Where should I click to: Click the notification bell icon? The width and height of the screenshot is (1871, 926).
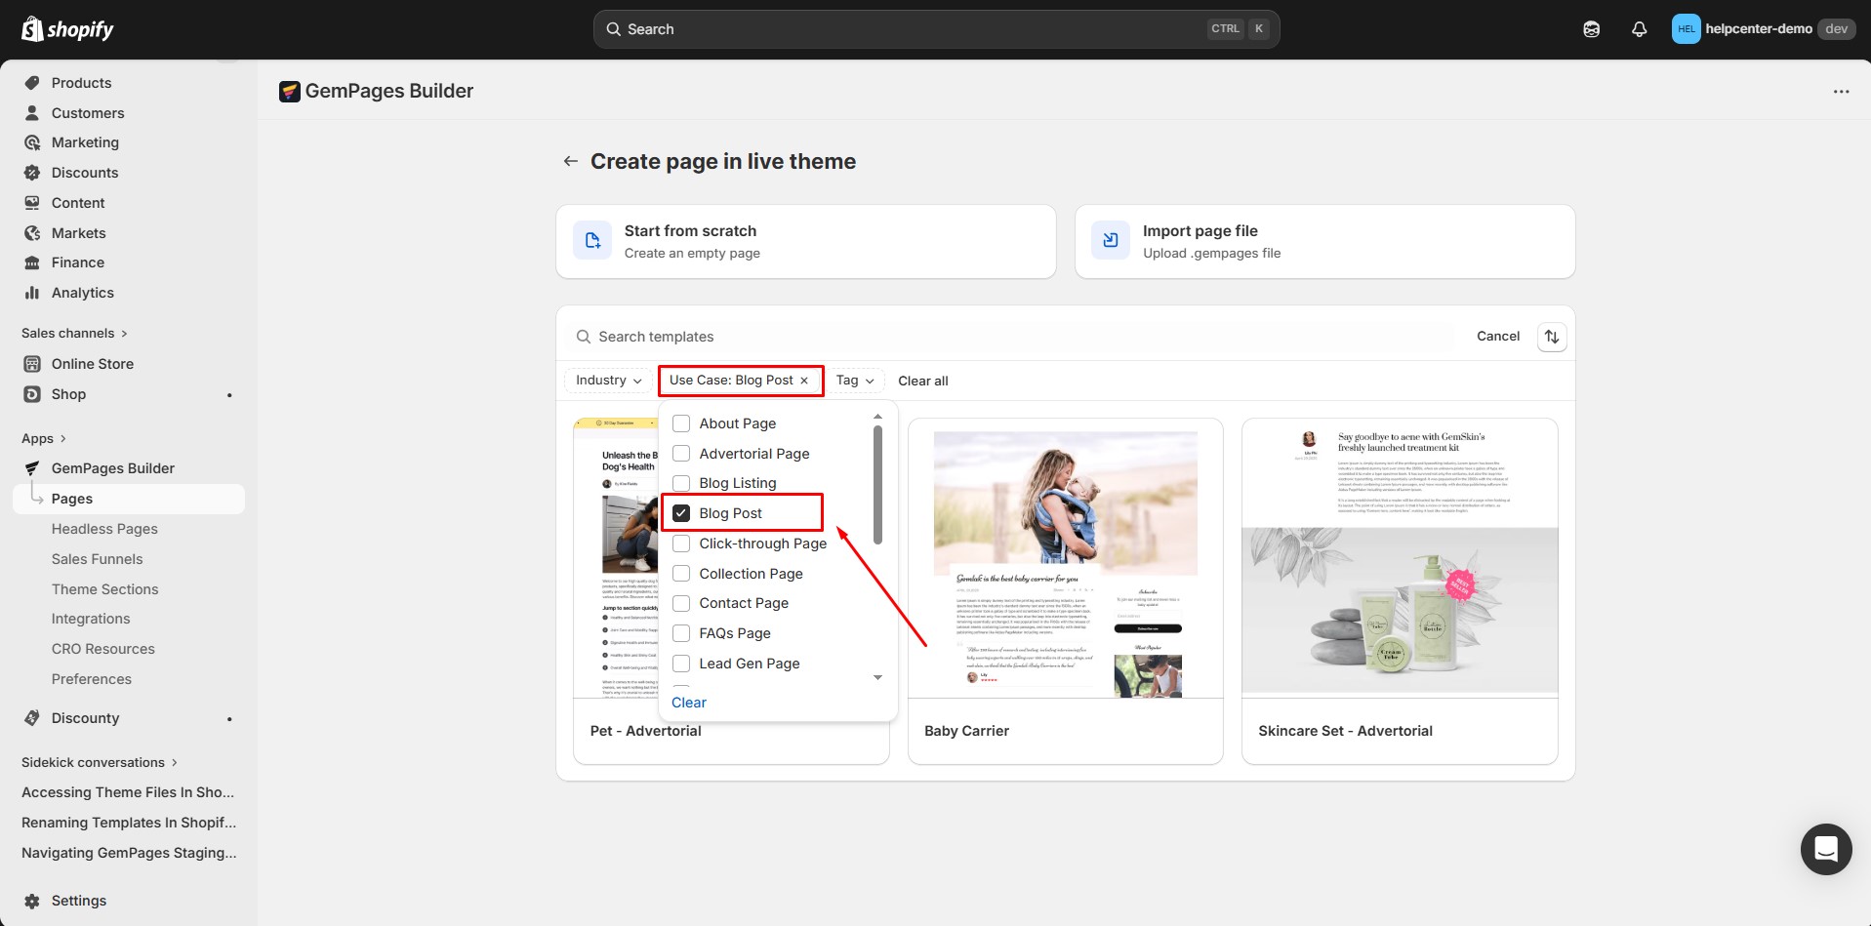[1639, 29]
